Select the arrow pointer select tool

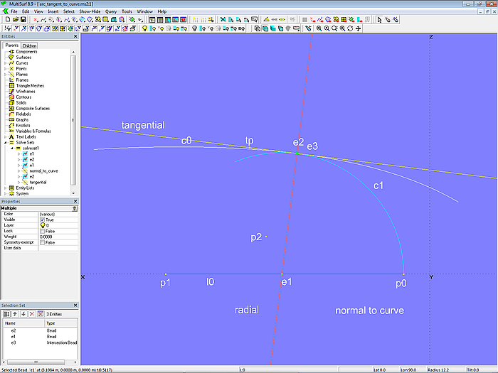tap(378, 20)
